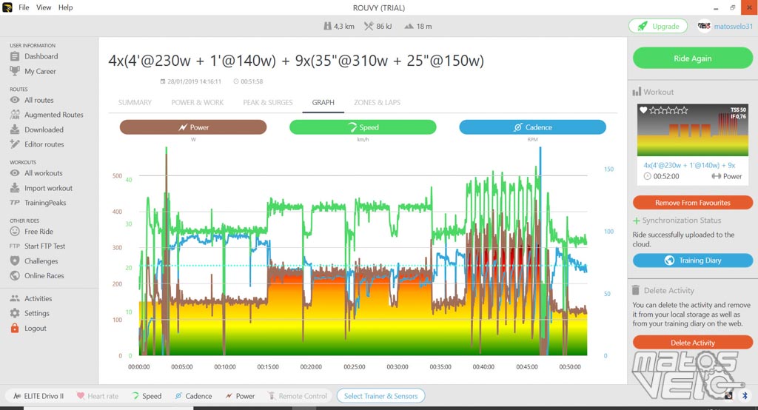
Task: Click activity date 28/01/2019 14:16:11
Action: (195, 81)
